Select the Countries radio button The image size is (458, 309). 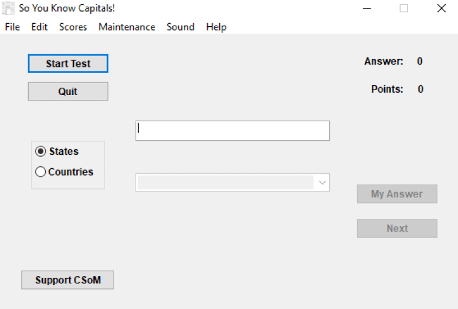point(41,172)
